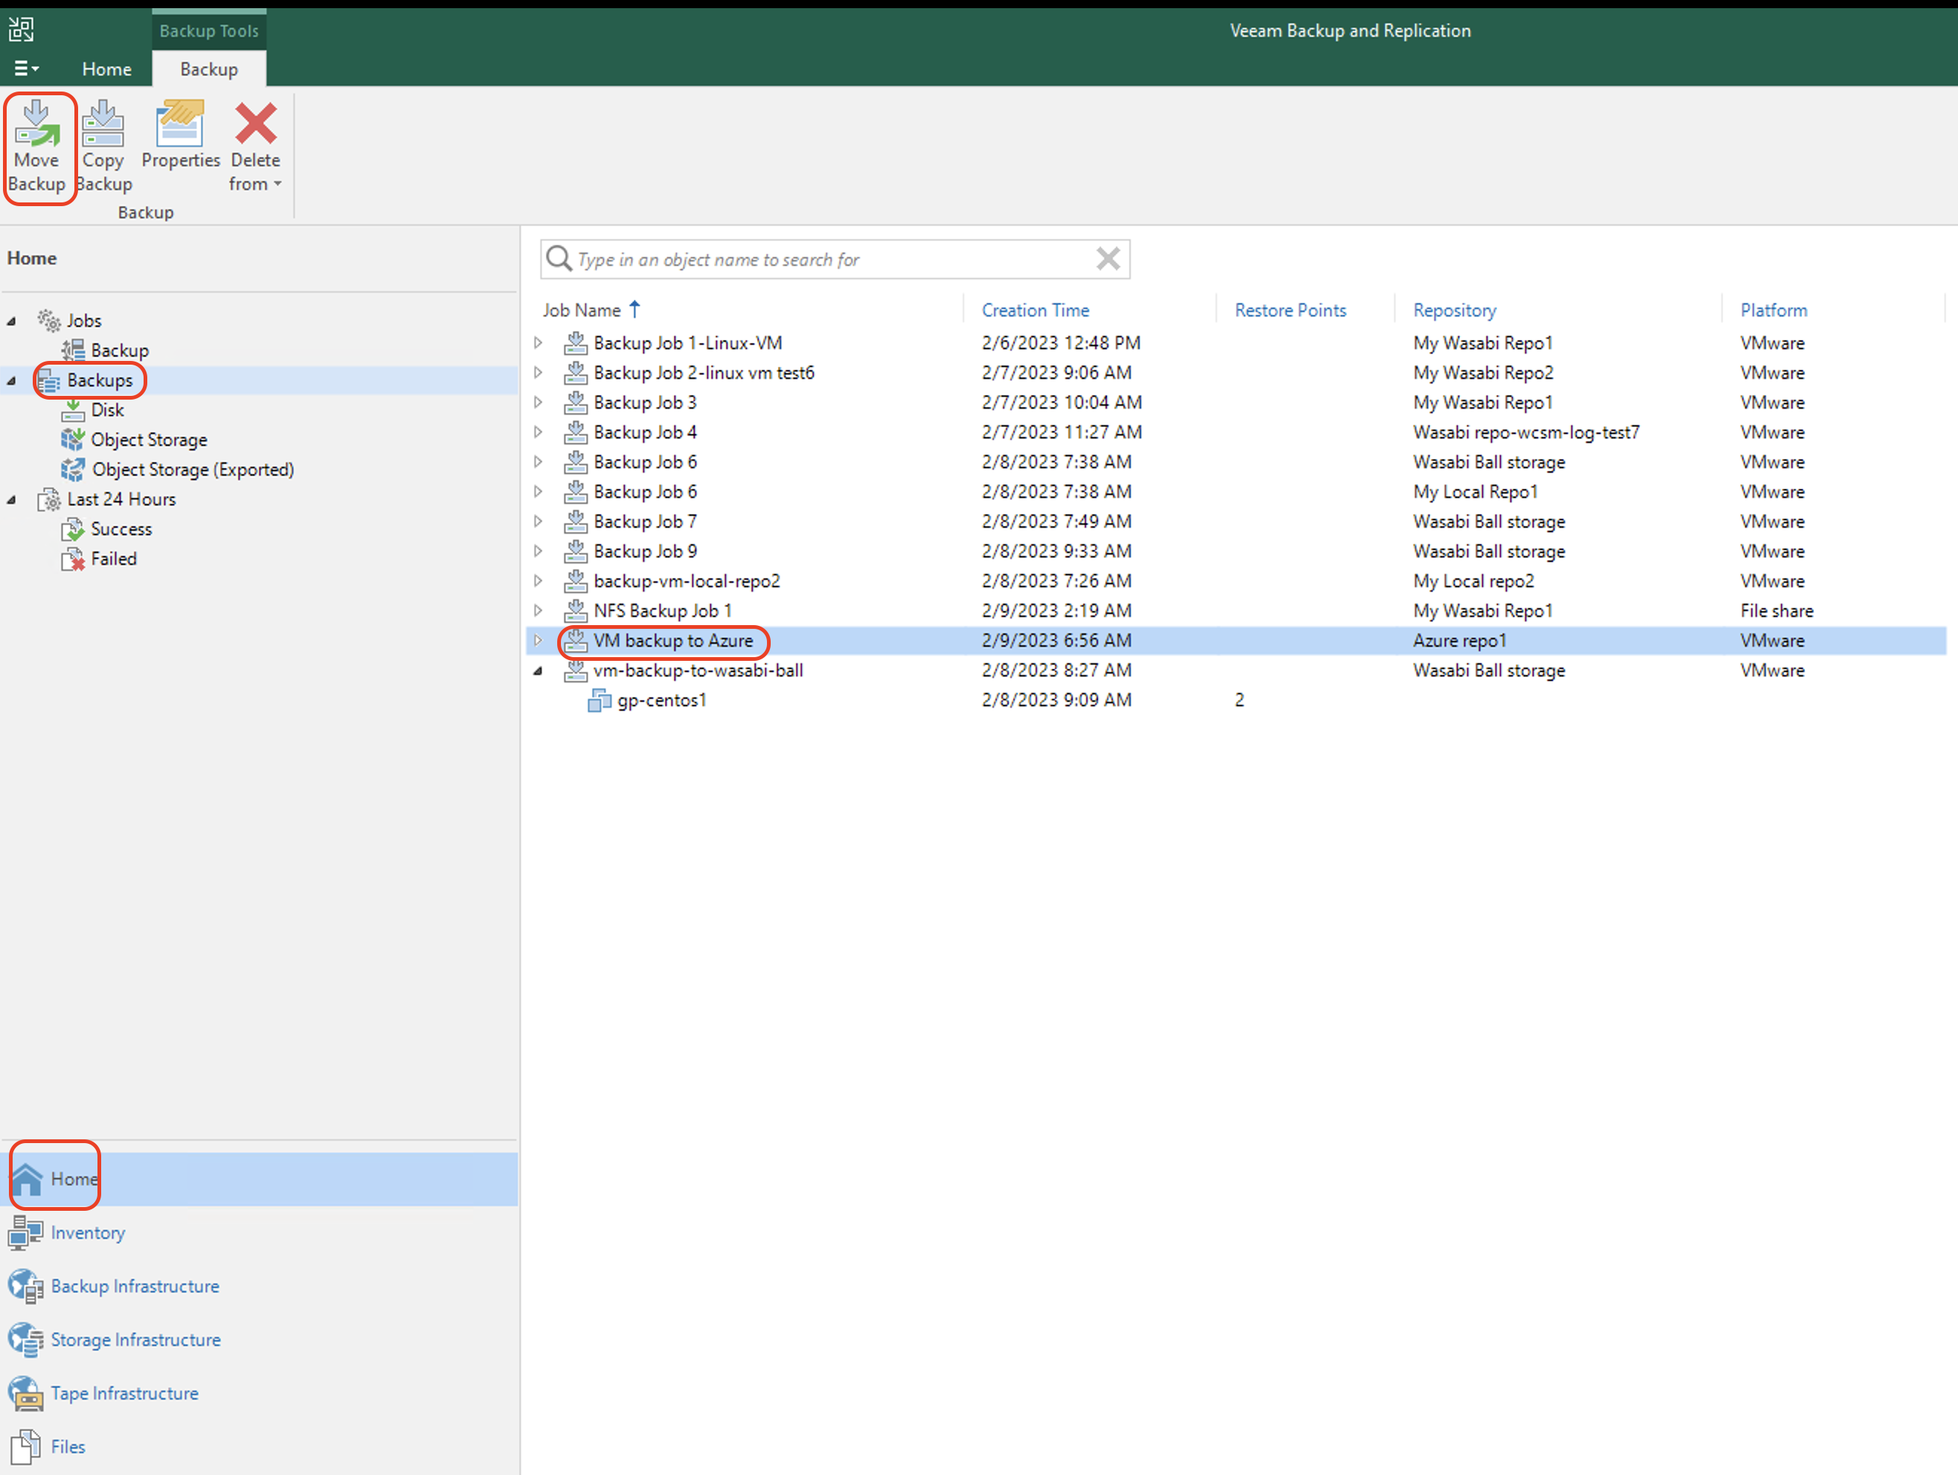Expand VM backup to Azure row
1958x1475 pixels.
537,640
